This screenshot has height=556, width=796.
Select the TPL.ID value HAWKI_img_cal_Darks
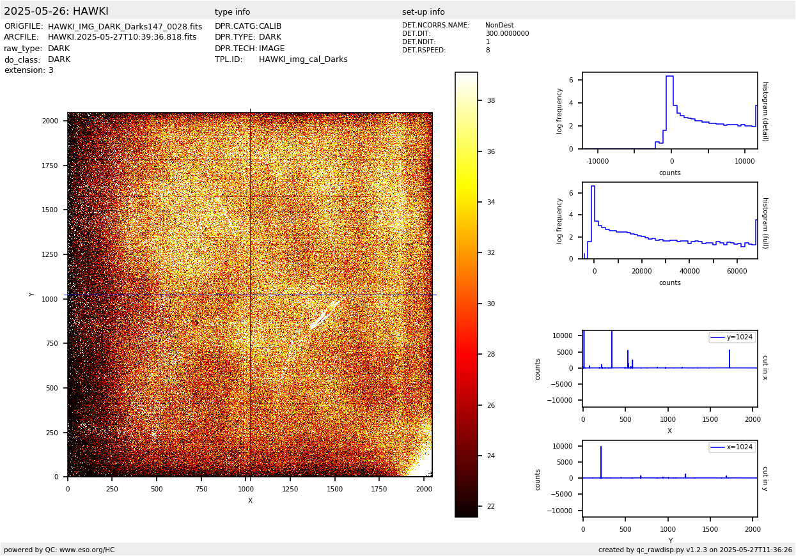(303, 59)
